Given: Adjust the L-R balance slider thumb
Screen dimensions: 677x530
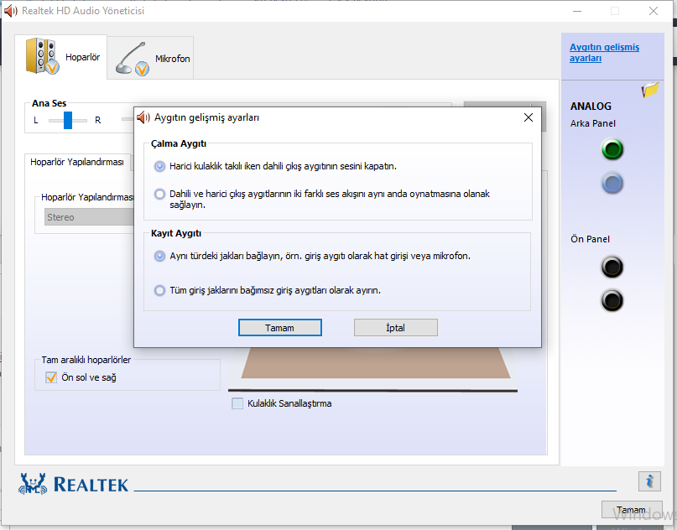Looking at the screenshot, I should 68,120.
